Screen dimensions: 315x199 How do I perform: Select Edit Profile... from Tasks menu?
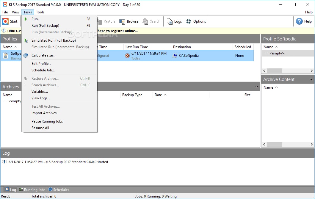click(41, 64)
